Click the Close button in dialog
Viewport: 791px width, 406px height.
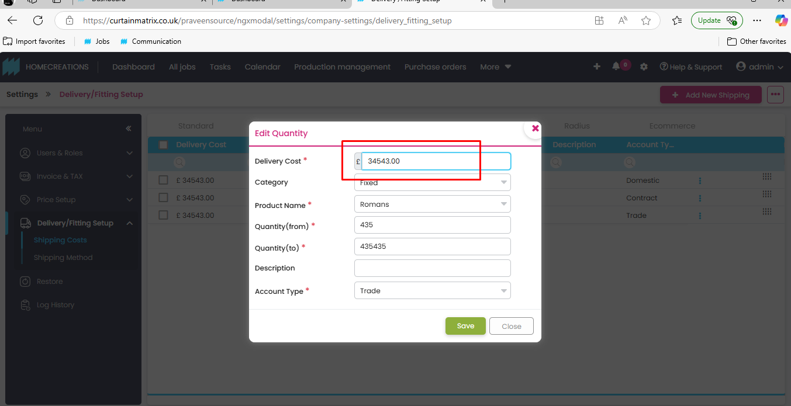pyautogui.click(x=511, y=326)
